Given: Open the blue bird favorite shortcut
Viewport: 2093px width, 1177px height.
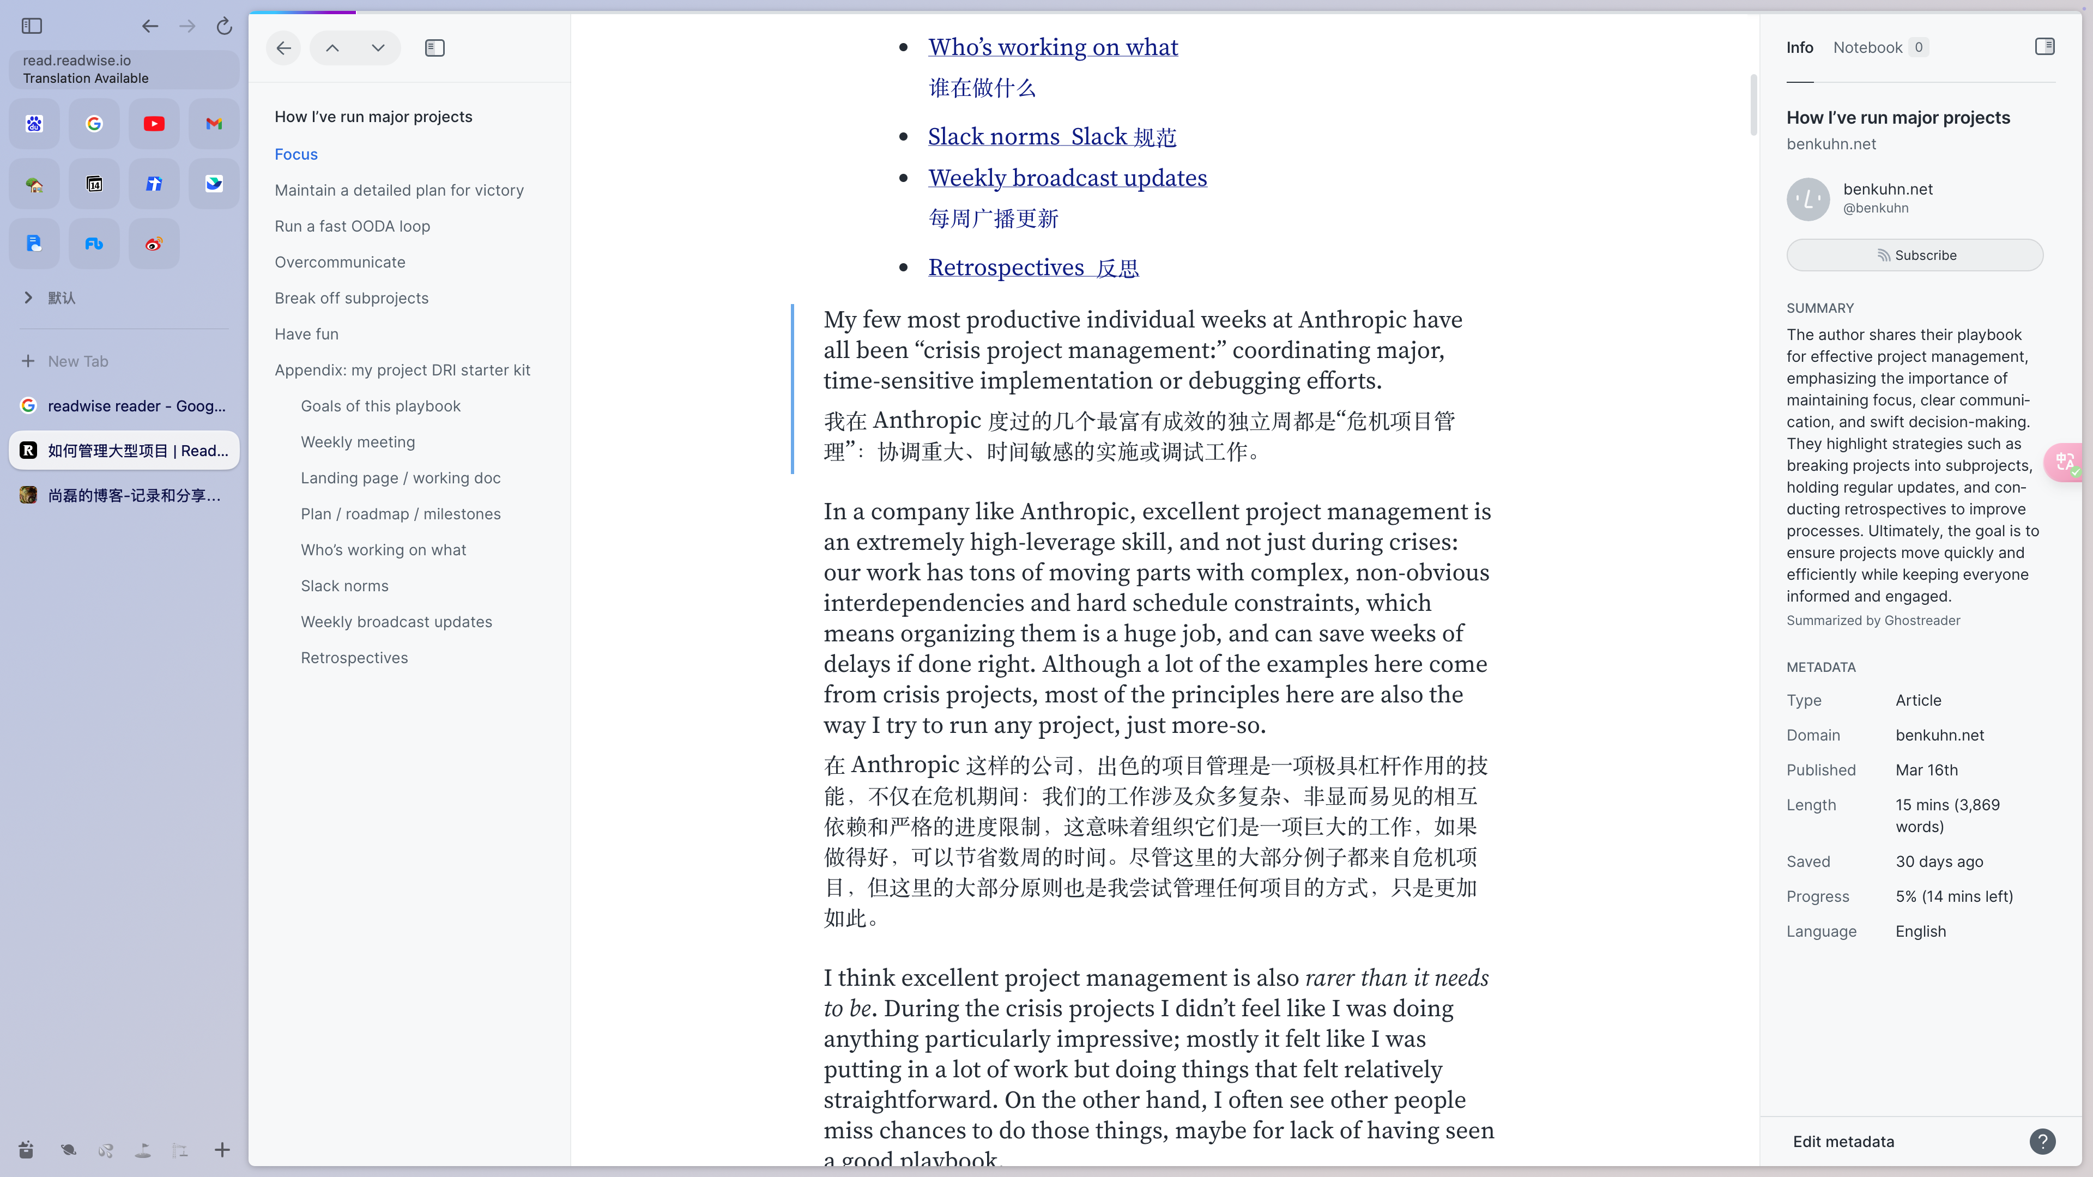Looking at the screenshot, I should (x=214, y=184).
